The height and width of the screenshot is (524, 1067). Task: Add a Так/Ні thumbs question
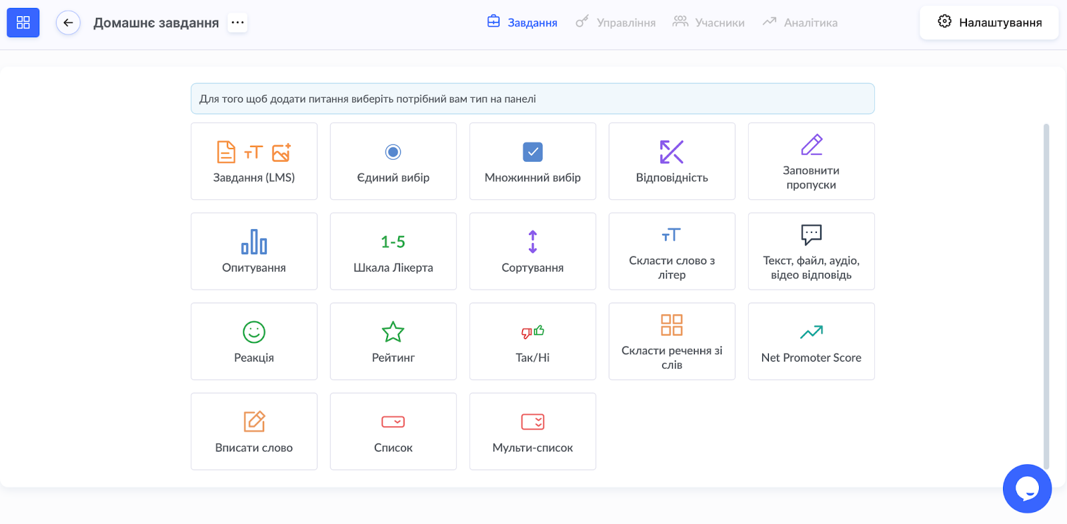pyautogui.click(x=532, y=342)
